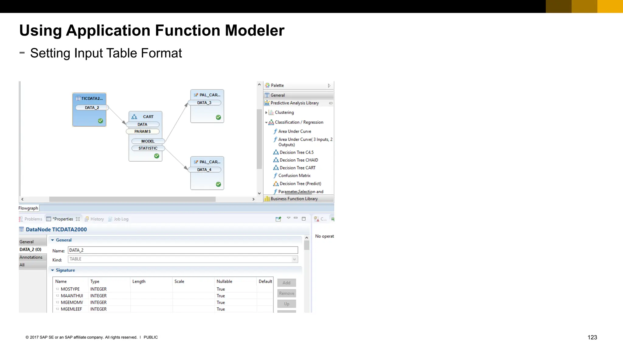Viewport: 623px width, 350px height.
Task: Select the Annotations section tab
Action: 33,257
